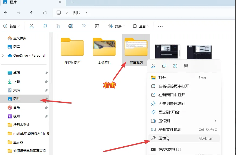The width and height of the screenshot is (236, 155).
Task: Expand the 压缩到... submenu
Action: coord(215,121)
